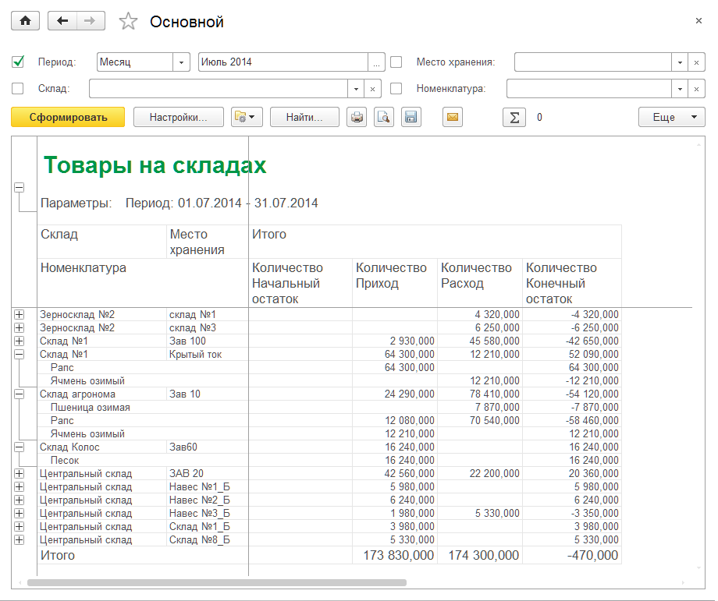Screen dimensions: 718x601
Task: Select the Количество Расход column header
Action: click(480, 283)
